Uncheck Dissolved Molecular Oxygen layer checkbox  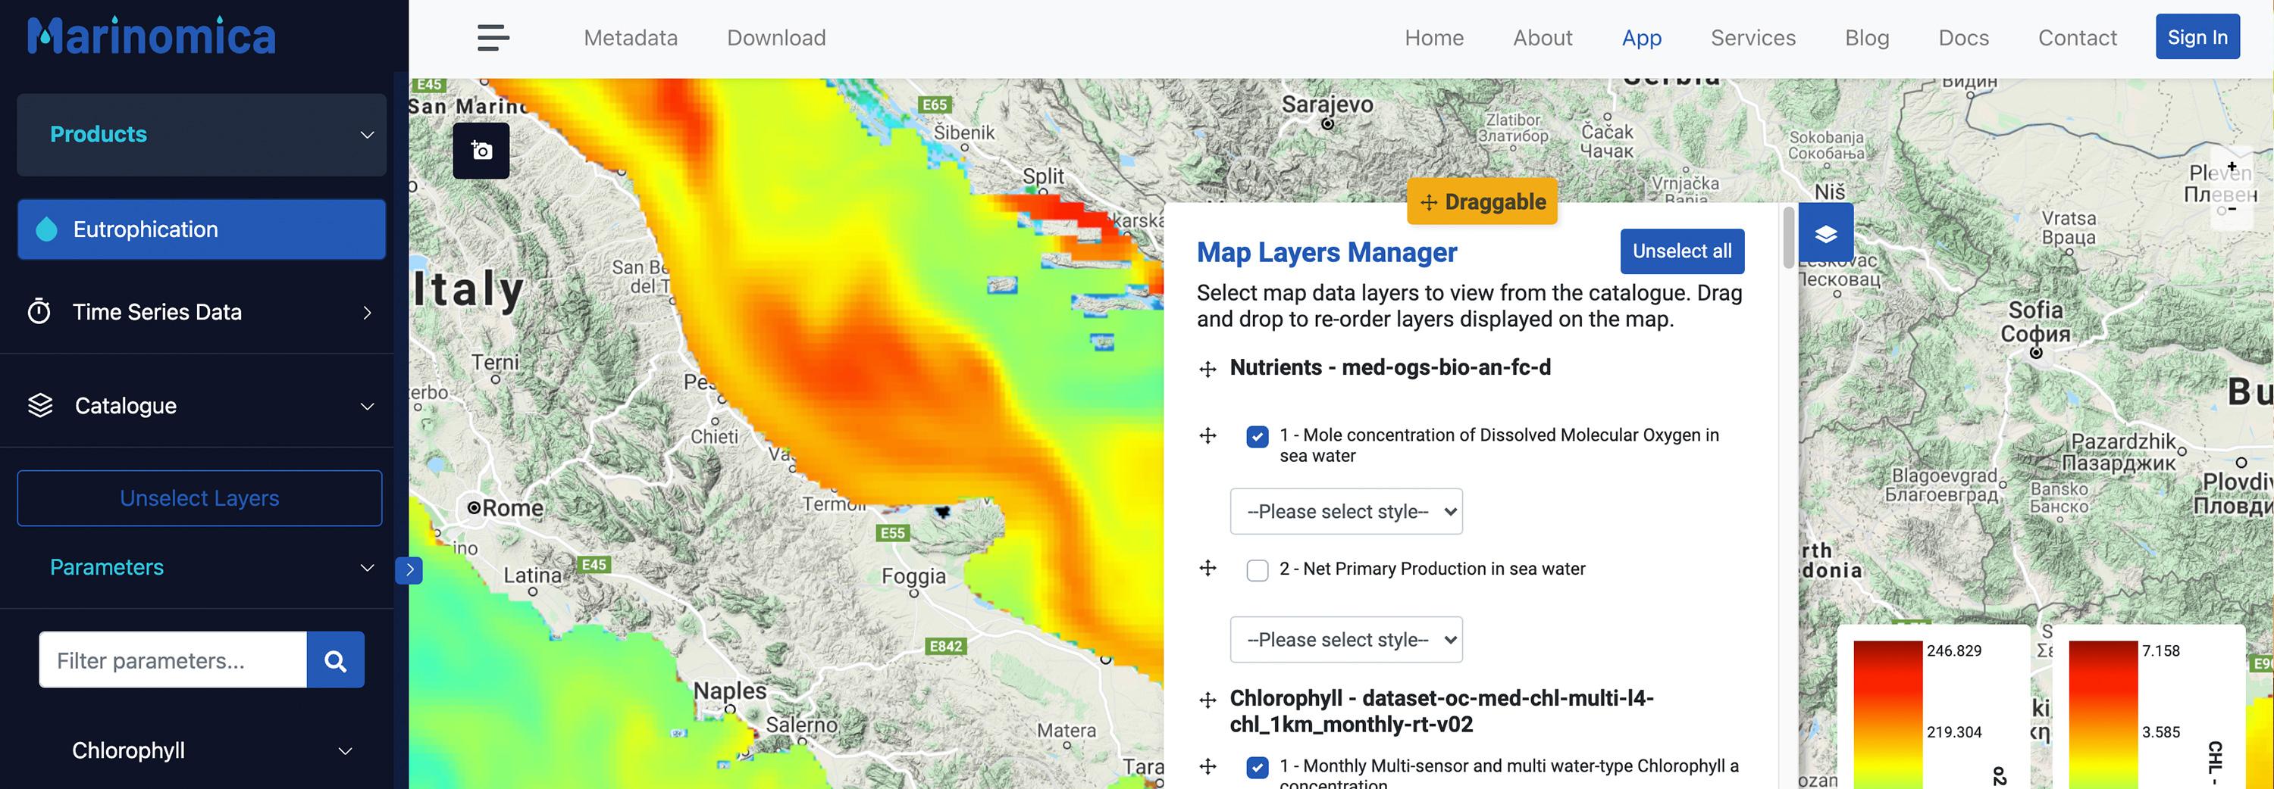click(x=1257, y=436)
